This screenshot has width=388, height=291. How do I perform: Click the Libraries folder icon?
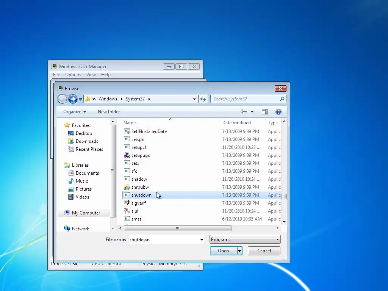[x=67, y=165]
